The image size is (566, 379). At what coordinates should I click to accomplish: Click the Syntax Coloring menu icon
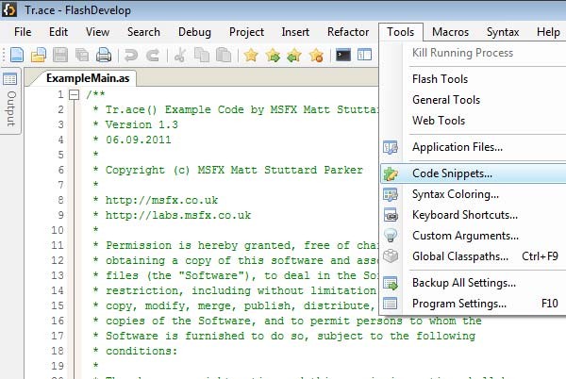tap(391, 194)
